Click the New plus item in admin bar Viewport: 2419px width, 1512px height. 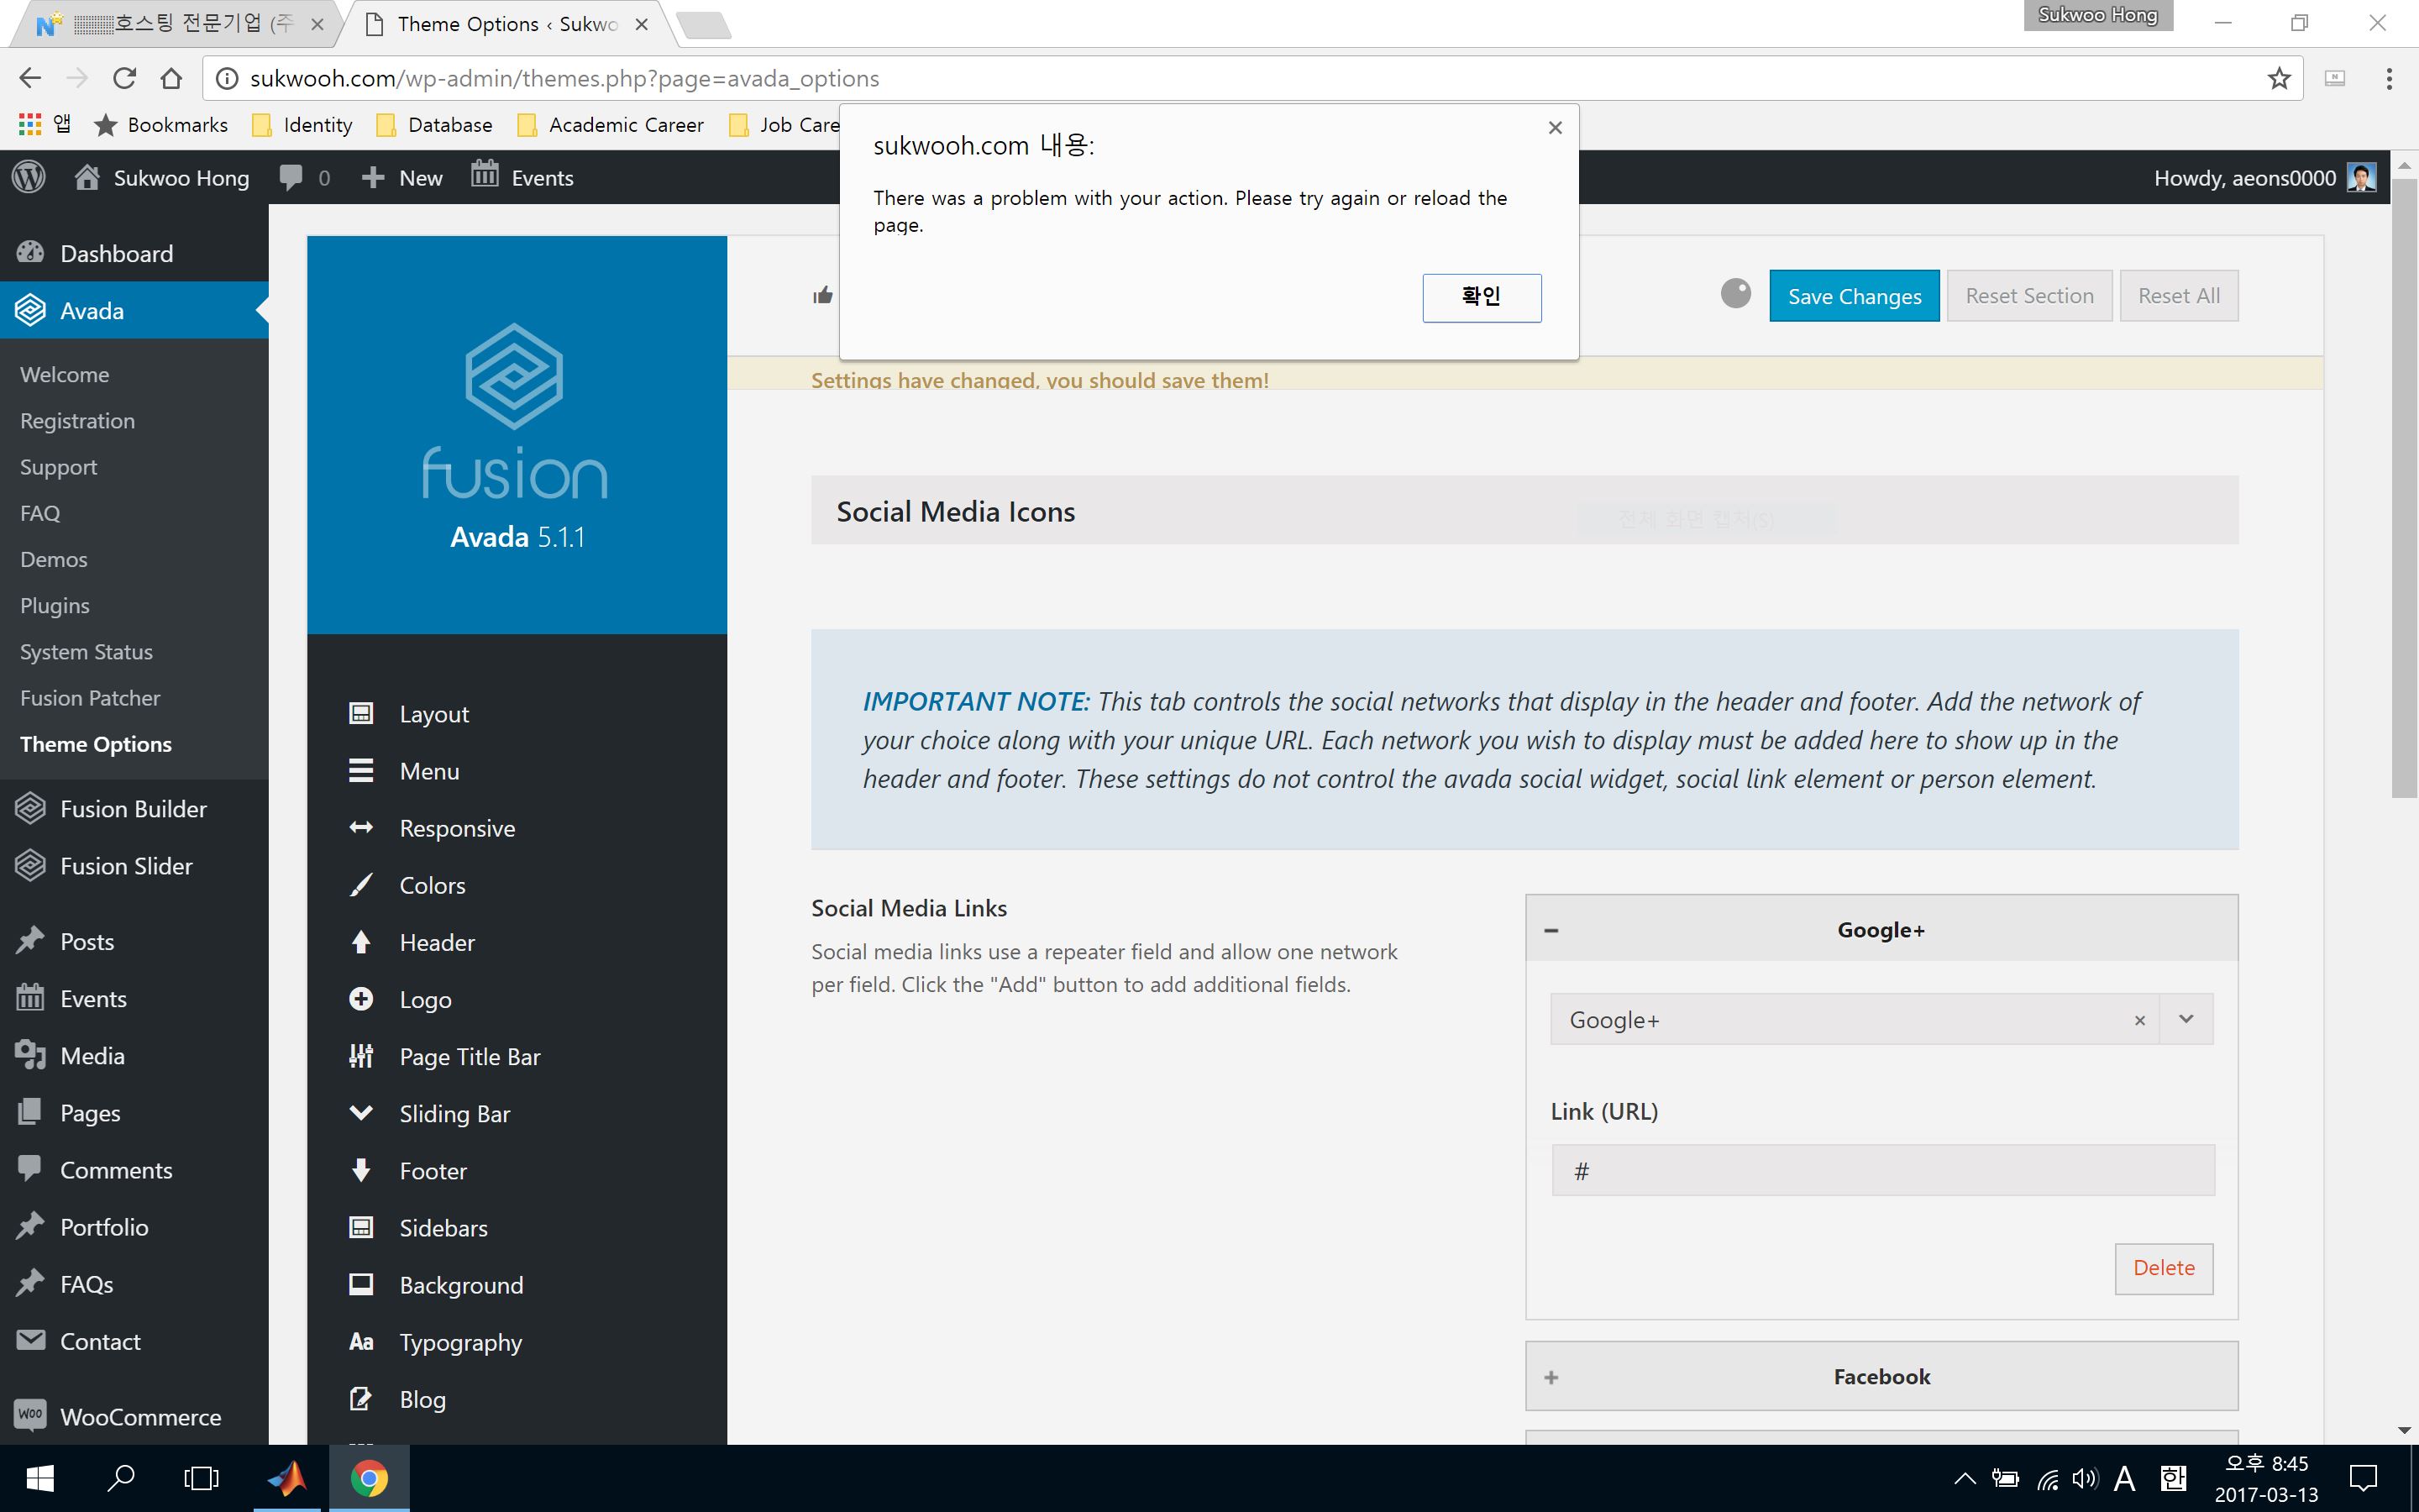point(401,177)
